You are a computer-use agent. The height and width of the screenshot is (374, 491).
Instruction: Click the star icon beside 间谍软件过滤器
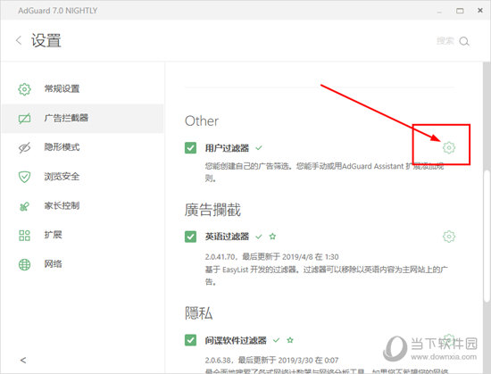pyautogui.click(x=290, y=340)
